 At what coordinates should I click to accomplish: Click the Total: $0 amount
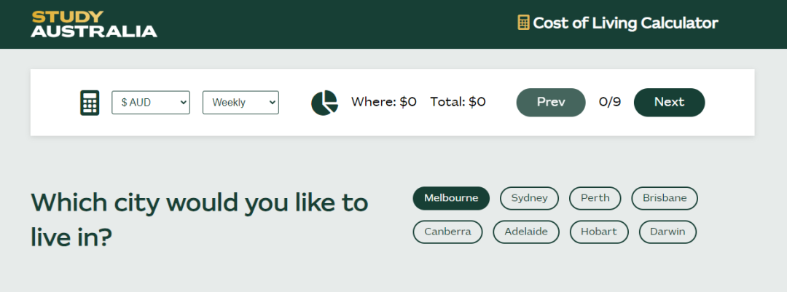click(x=458, y=103)
